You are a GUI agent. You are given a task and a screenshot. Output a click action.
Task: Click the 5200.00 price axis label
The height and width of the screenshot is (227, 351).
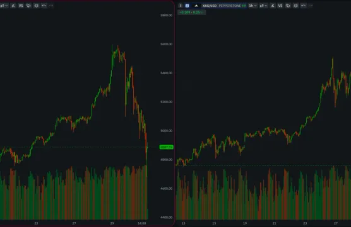click(x=167, y=102)
